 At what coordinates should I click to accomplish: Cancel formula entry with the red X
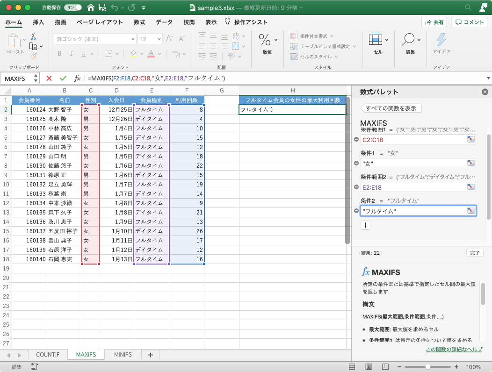[49, 79]
